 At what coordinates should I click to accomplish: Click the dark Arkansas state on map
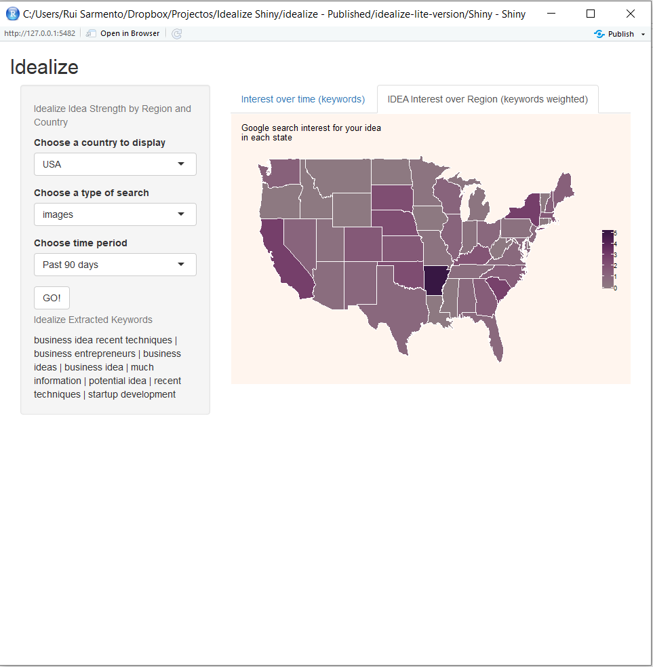(436, 280)
